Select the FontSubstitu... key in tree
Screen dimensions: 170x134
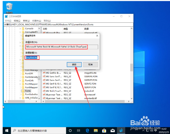point(32,94)
